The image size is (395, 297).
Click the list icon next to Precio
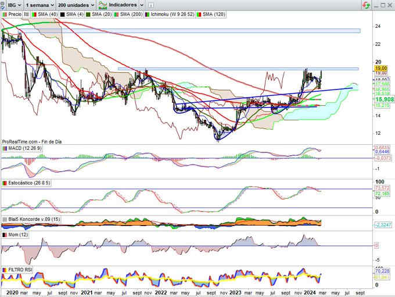27,13
